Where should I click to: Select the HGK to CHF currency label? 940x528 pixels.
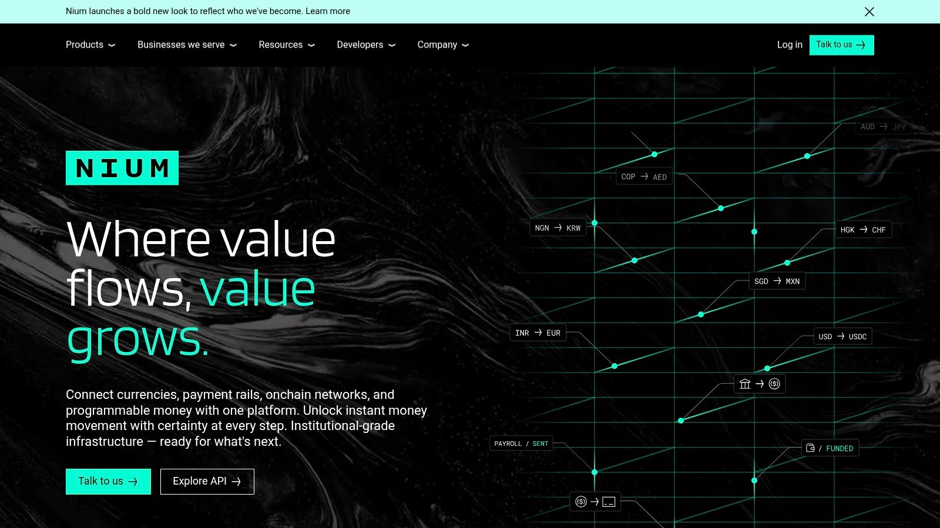863,229
